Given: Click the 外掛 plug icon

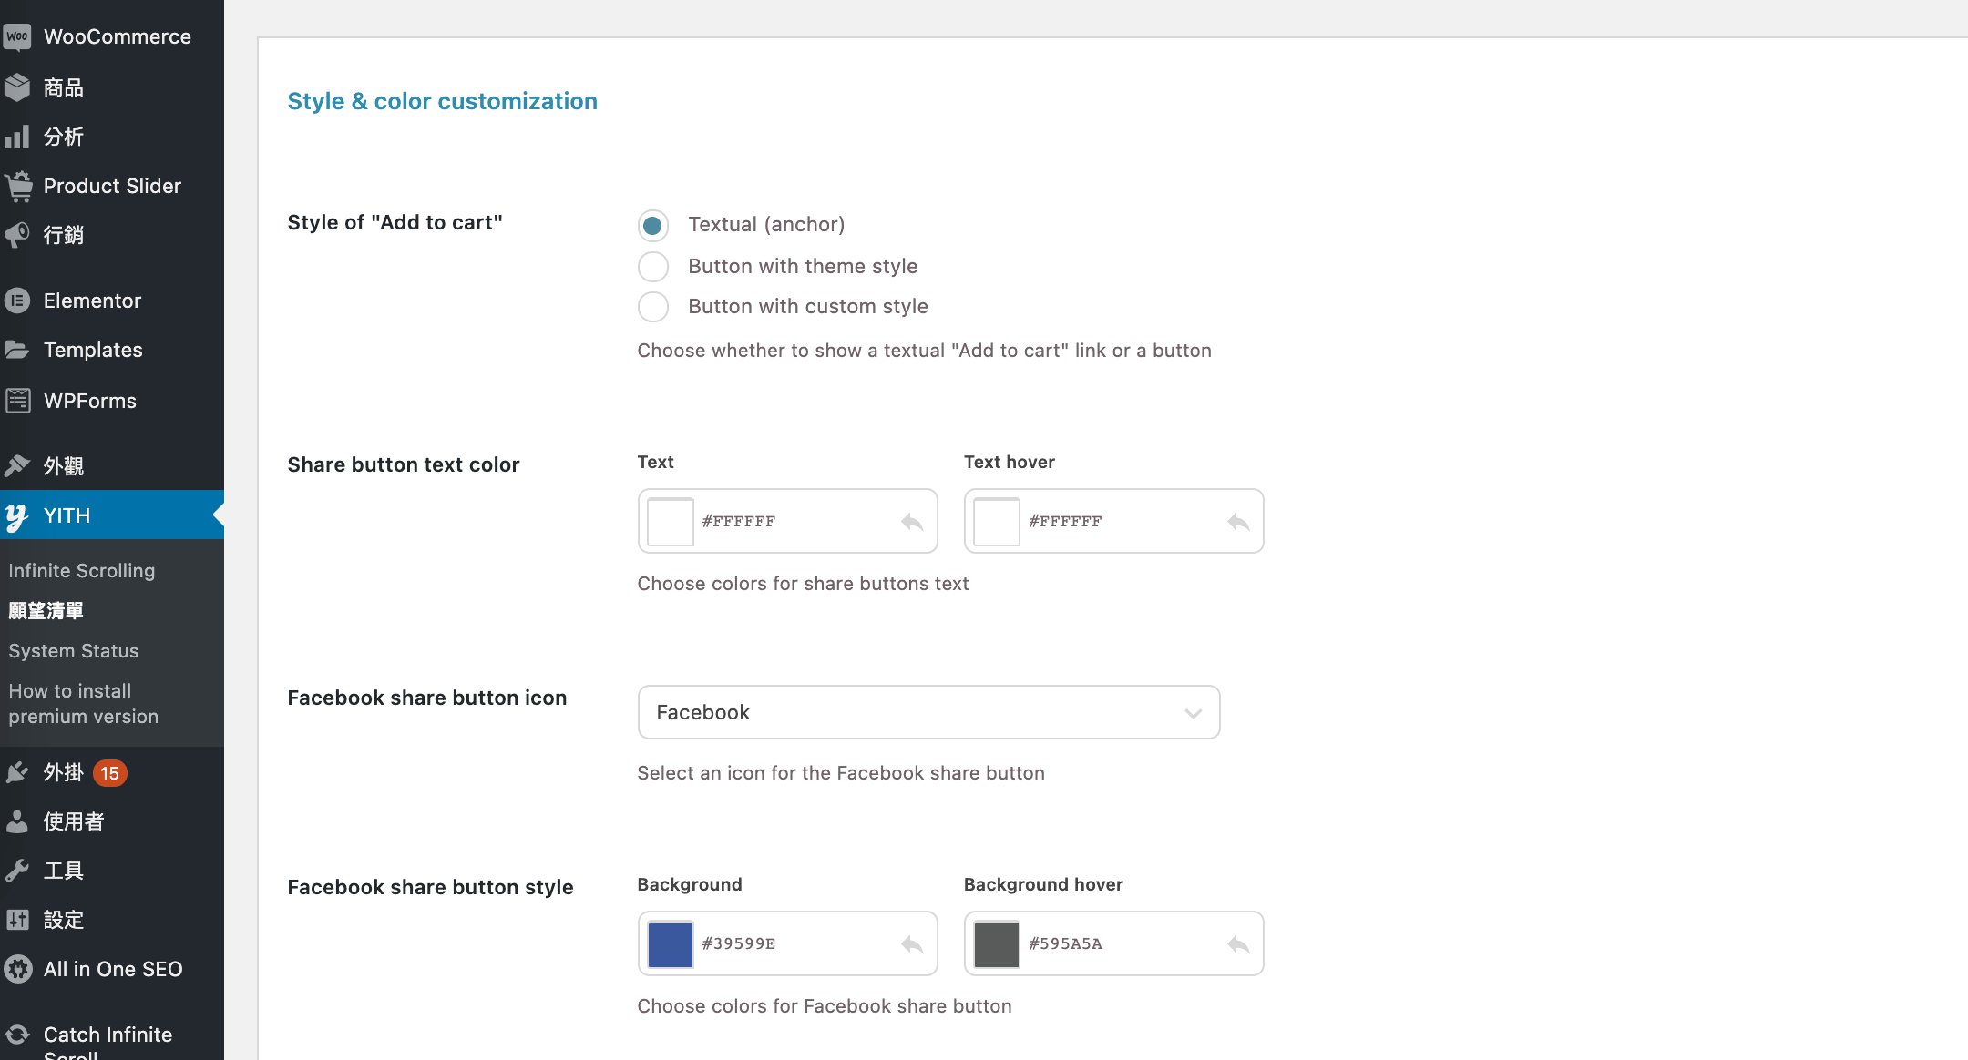Looking at the screenshot, I should (17, 772).
